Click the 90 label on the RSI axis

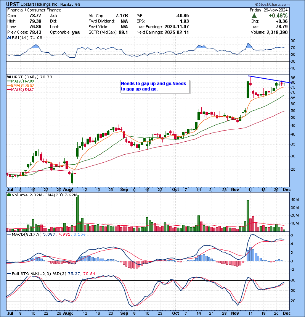pos(293,41)
